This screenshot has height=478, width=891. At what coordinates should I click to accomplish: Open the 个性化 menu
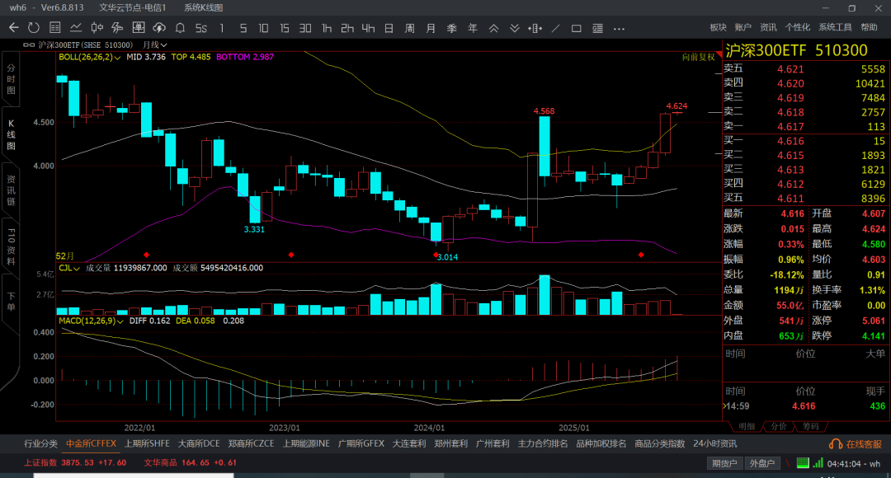point(798,27)
